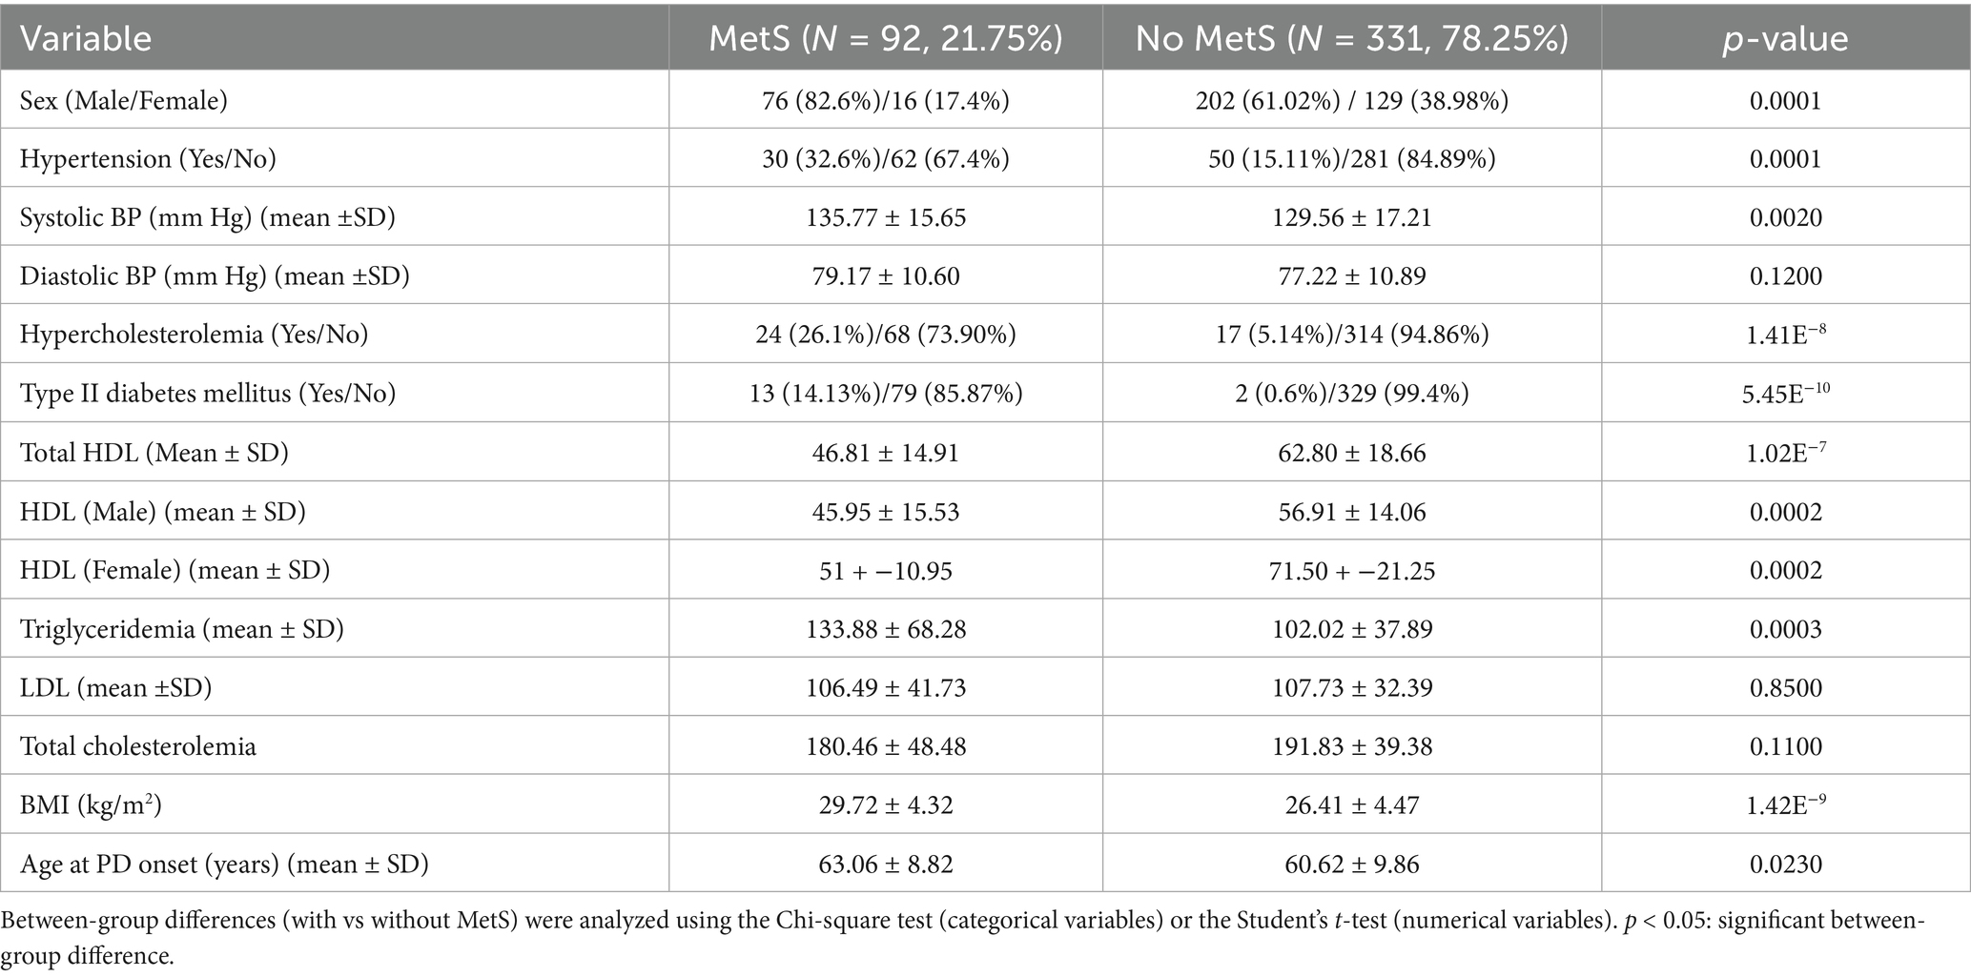
Task: Select the No MetS column header
Action: (x=1351, y=38)
